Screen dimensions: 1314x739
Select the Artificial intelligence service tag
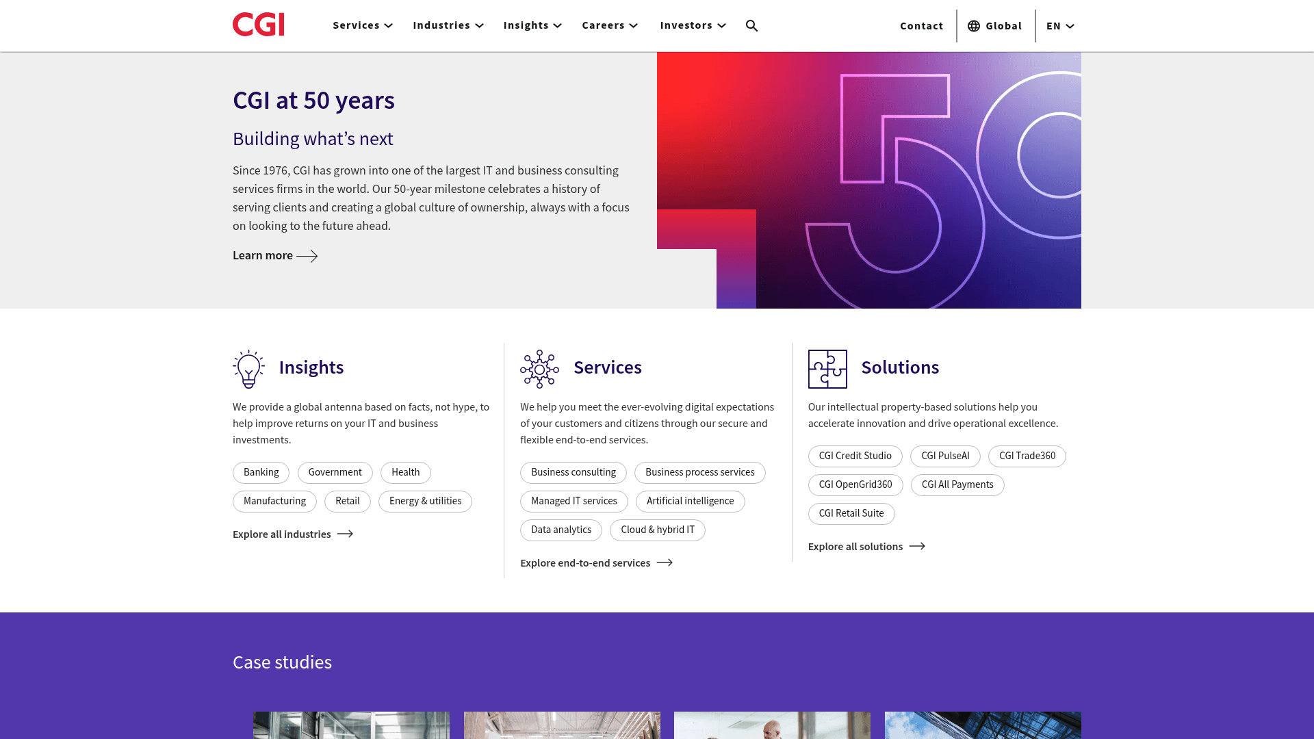click(690, 501)
